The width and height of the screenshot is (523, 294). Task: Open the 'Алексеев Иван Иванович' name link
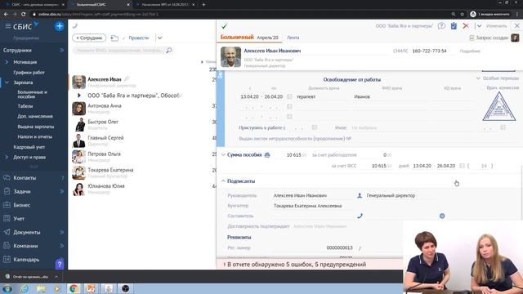pos(272,51)
